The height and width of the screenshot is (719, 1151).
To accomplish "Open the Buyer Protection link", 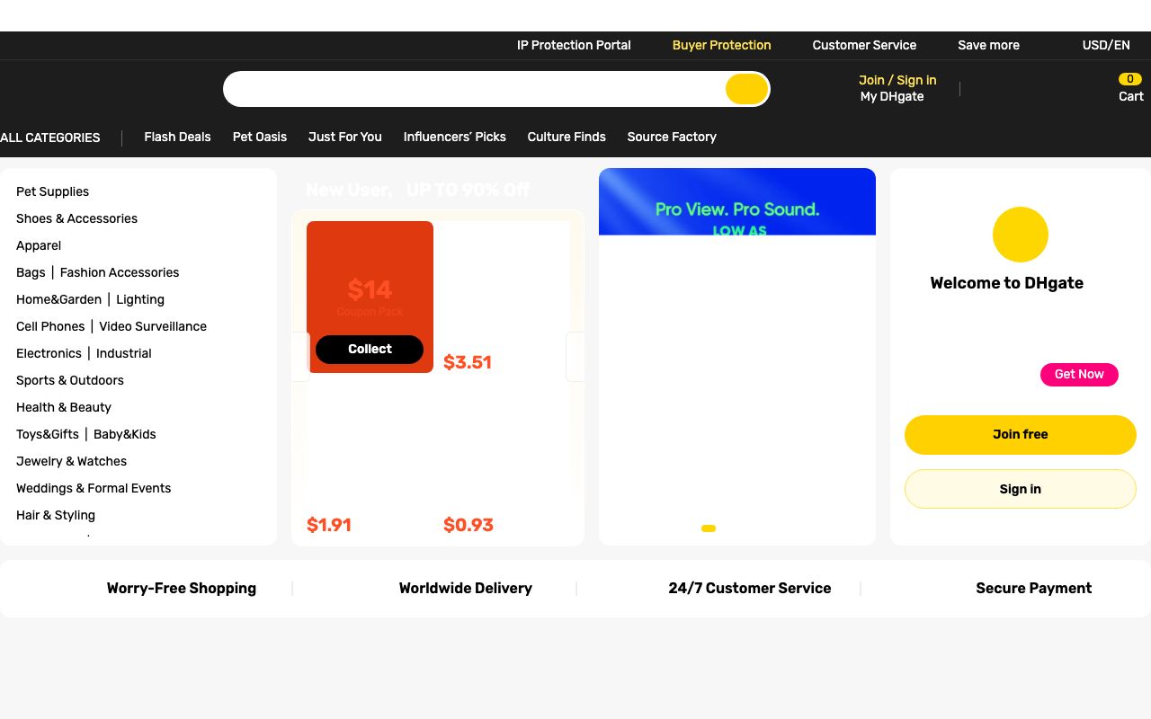I will point(722,45).
